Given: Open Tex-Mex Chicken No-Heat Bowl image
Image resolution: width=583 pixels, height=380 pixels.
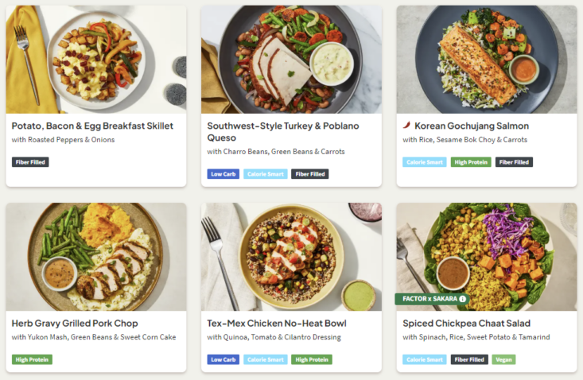Looking at the screenshot, I should 291,257.
